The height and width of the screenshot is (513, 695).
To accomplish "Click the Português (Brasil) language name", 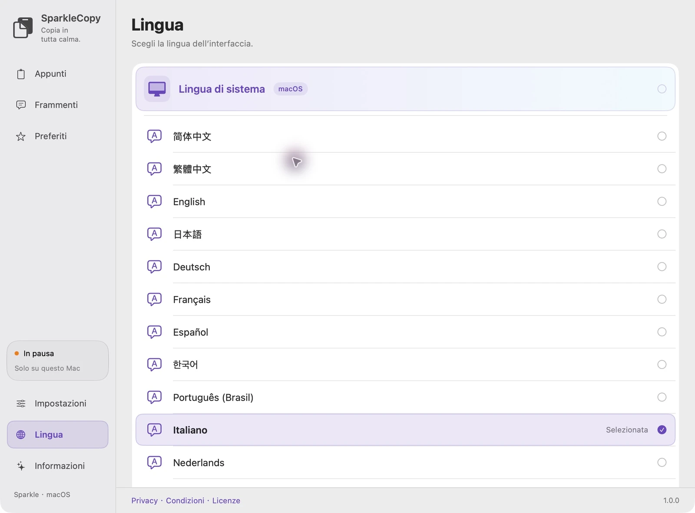I will coord(213,398).
